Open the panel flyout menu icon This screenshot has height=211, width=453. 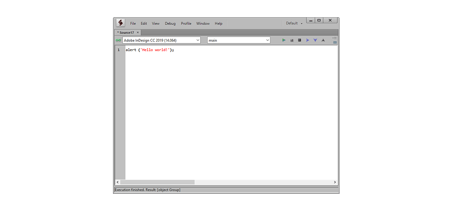[x=334, y=38]
